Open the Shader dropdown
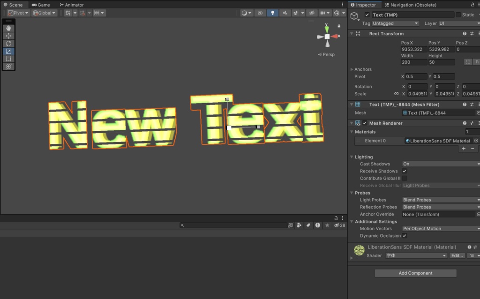This screenshot has width=480, height=299. [x=416, y=255]
